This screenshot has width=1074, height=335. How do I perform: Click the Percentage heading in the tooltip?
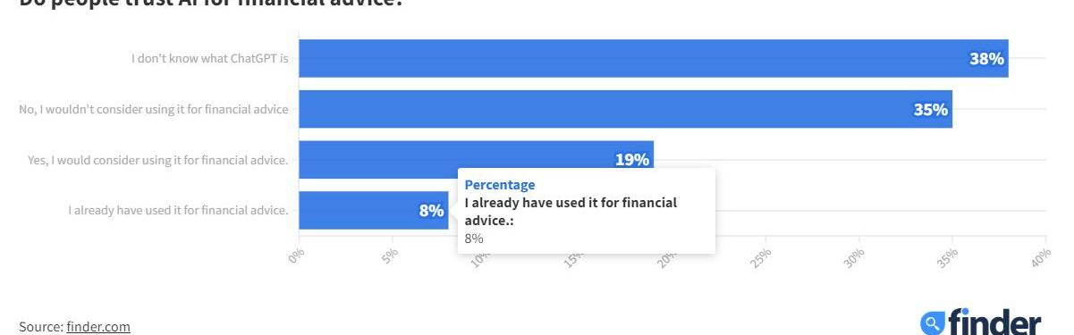click(500, 185)
